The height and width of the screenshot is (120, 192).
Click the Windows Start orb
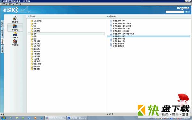[x=3, y=118]
